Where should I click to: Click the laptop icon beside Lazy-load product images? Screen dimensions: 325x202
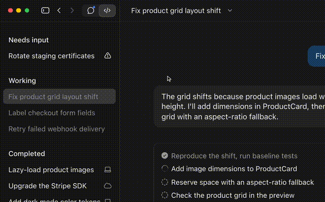108,170
